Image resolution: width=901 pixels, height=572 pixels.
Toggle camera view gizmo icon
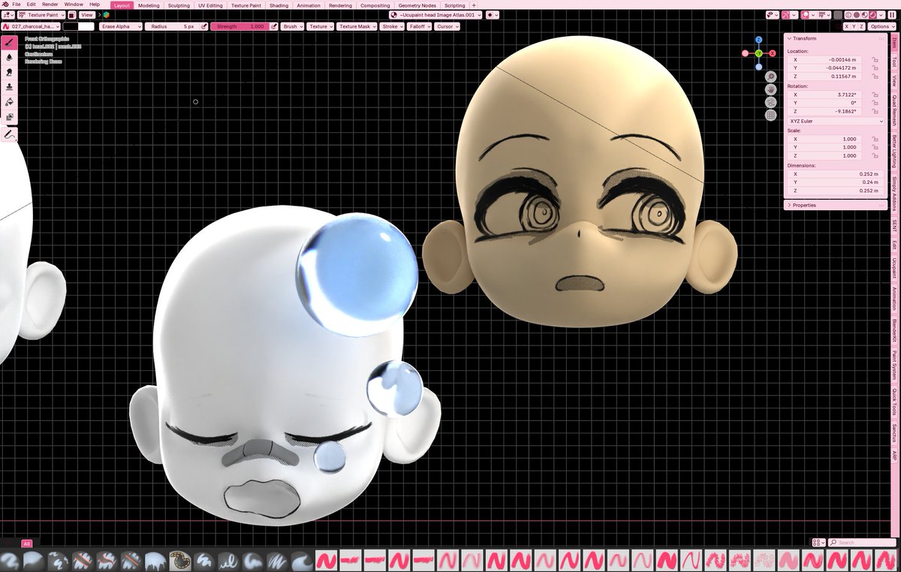(x=770, y=102)
